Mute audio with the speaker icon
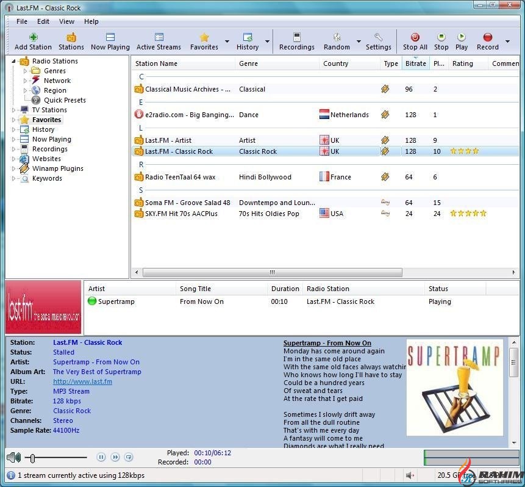This screenshot has height=487, width=525. point(14,457)
